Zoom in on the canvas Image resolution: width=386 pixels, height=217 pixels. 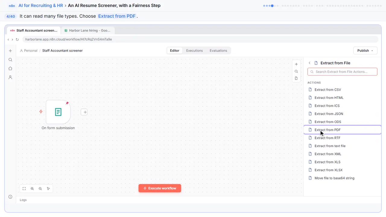(32, 189)
